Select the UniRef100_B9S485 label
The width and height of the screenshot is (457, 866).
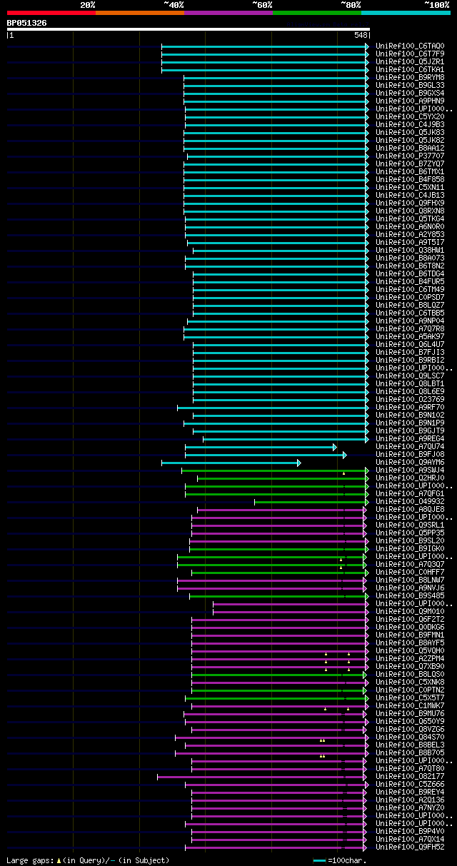click(410, 595)
